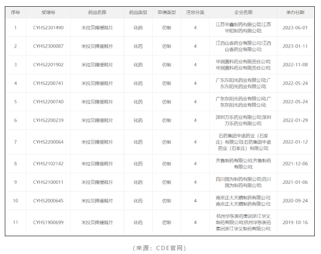321x254 pixels.
Task: Click the date 2022-01-29
Action: 295,120
